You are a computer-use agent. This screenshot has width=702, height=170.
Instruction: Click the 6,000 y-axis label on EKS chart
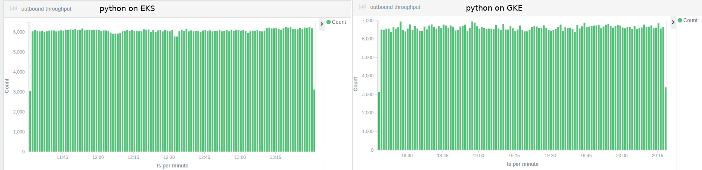pyautogui.click(x=19, y=32)
